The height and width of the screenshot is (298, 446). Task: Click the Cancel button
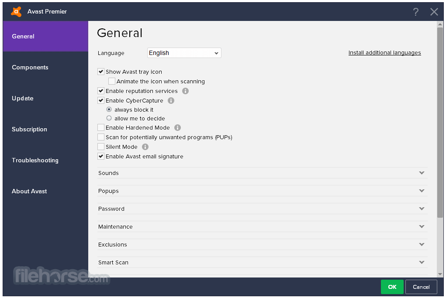(x=421, y=287)
